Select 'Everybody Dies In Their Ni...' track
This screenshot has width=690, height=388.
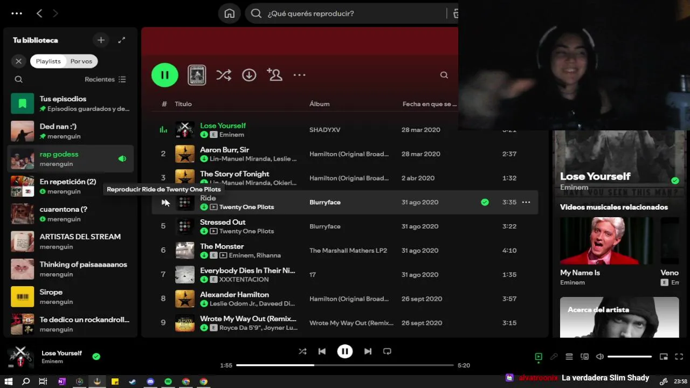247,271
